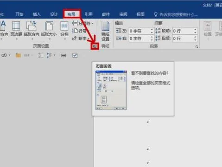Click the lightbulb icon in the ribbon
The width and height of the screenshot is (222, 167).
tap(156, 14)
